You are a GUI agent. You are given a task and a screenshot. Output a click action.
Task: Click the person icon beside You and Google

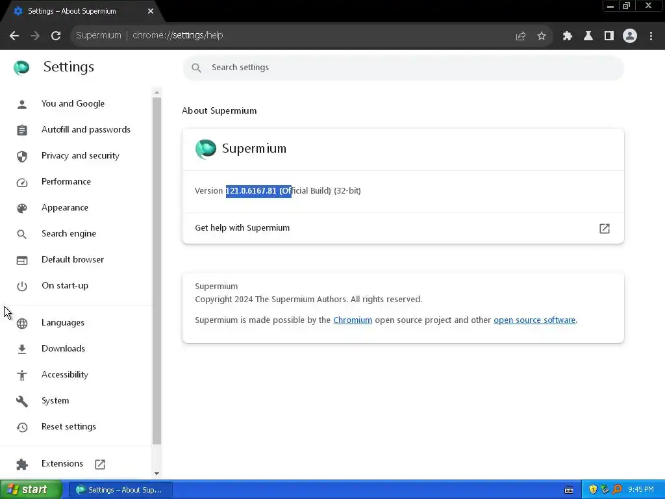pos(22,104)
